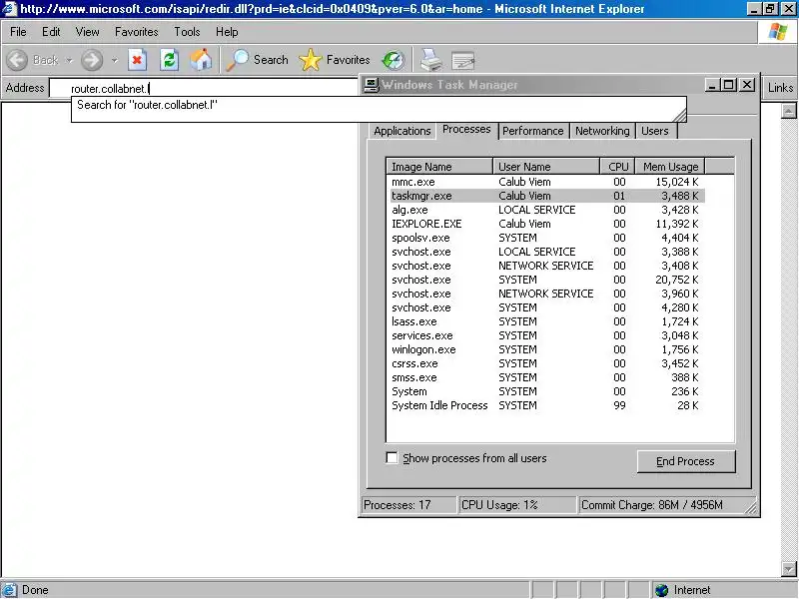Select the lsass.exe process row
799x599 pixels.
click(547, 321)
